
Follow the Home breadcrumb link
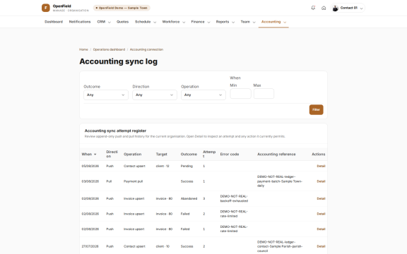point(83,49)
